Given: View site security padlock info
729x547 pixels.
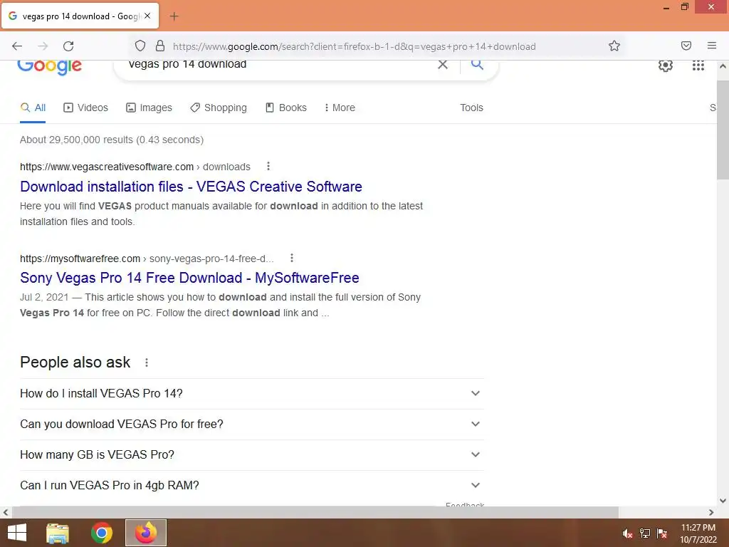Looking at the screenshot, I should coord(160,46).
